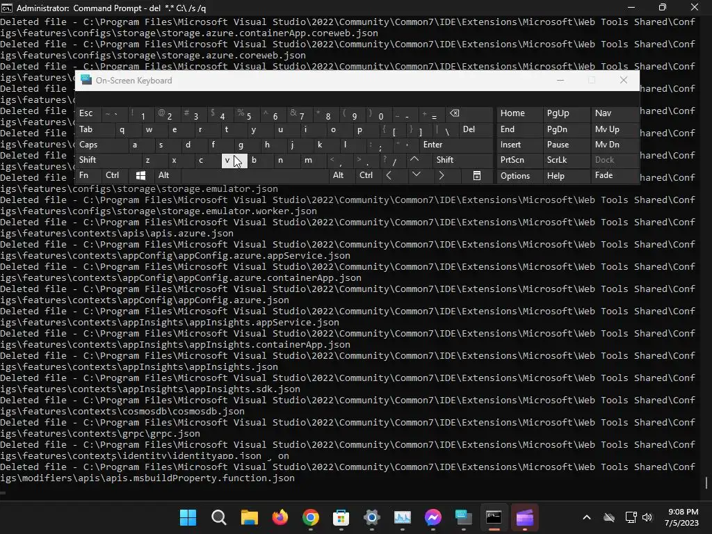Screen dimensions: 712x534
Task: Click the Command Prompt vertical scrollbar thumb
Action: point(706,483)
